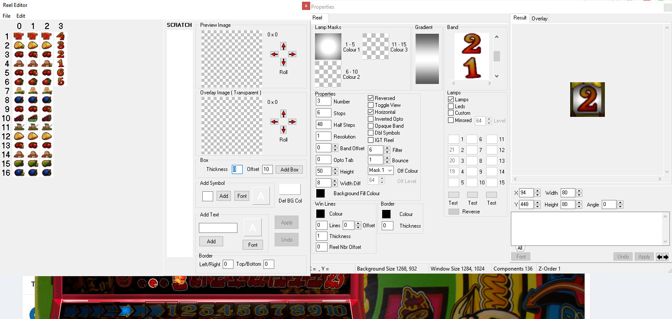
Task: Pick the Border Colour swatch
Action: (x=386, y=214)
